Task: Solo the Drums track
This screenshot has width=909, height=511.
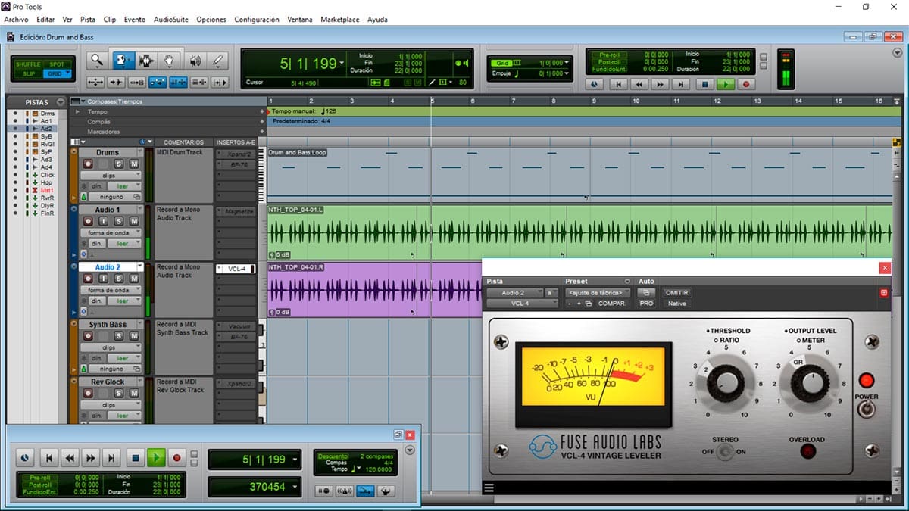Action: click(x=119, y=164)
